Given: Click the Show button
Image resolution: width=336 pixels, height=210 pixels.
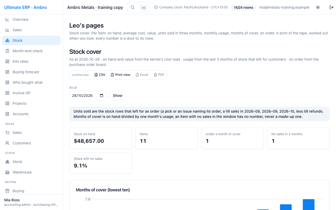Looking at the screenshot, I should coord(118,96).
